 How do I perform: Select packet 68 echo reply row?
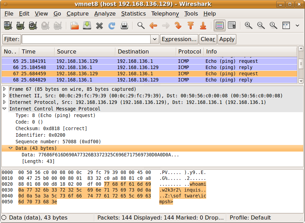(x=149, y=80)
